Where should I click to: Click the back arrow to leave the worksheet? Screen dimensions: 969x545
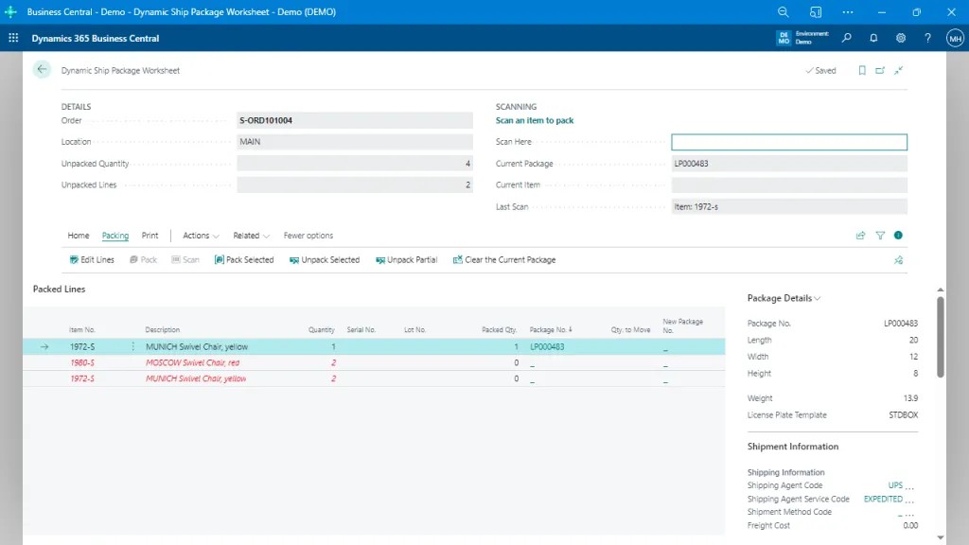click(x=41, y=69)
